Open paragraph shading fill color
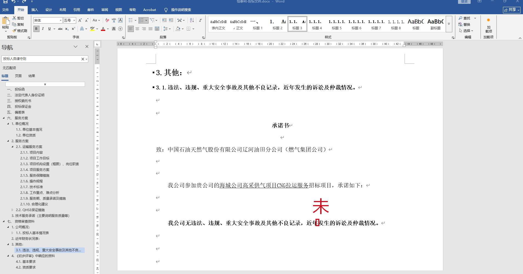523x274 pixels. click(x=178, y=29)
